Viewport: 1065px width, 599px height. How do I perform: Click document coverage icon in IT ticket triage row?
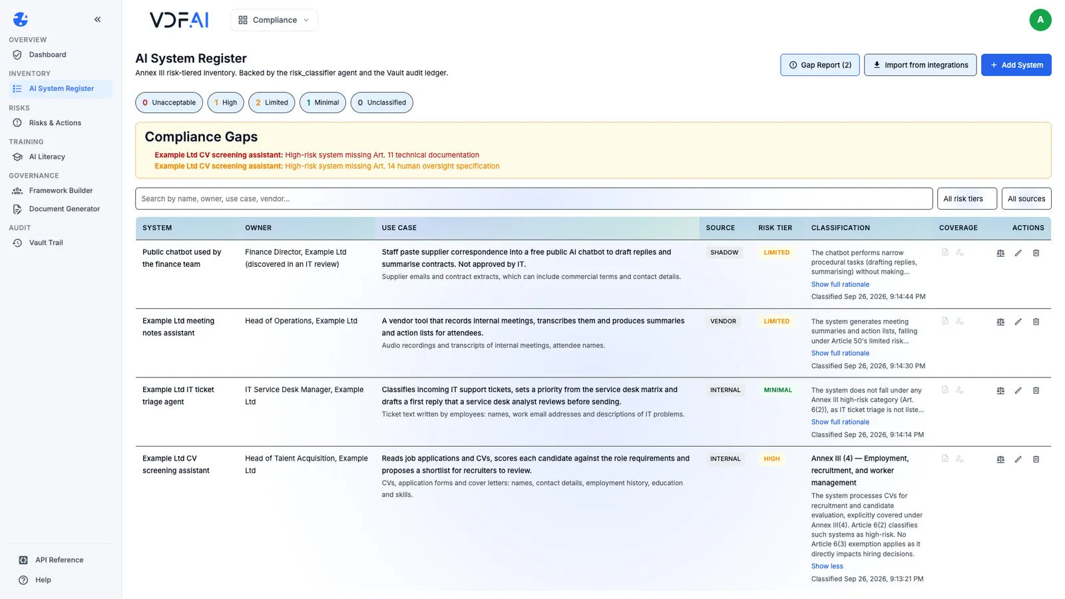coord(945,390)
